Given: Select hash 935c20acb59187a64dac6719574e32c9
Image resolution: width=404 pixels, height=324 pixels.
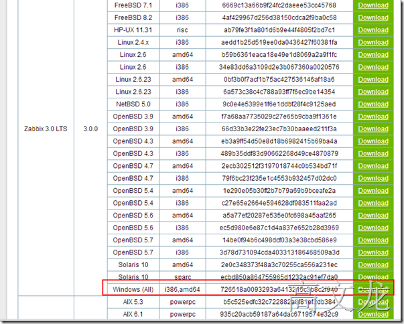Looking at the screenshot, I should pyautogui.click(x=279, y=314).
